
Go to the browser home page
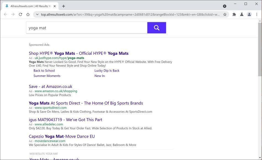pos(28,14)
